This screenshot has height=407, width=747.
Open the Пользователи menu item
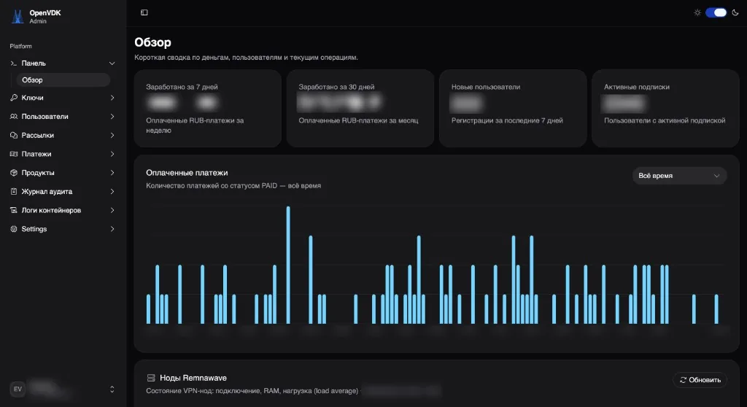click(x=63, y=116)
